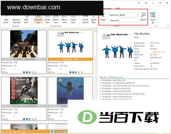The image size is (171, 134).
Task: Open Search group dialog launcher
Action: 156,26
